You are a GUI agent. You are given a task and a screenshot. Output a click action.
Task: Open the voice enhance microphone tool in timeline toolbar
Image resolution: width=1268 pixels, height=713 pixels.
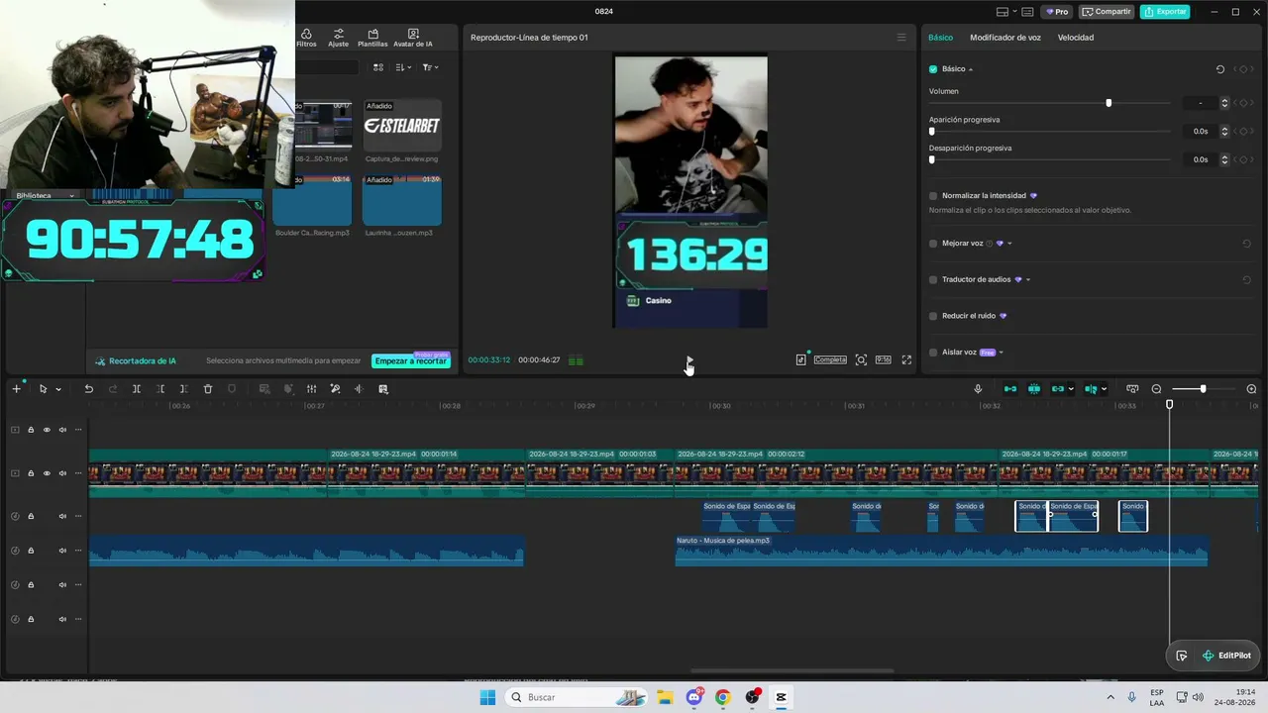click(335, 389)
